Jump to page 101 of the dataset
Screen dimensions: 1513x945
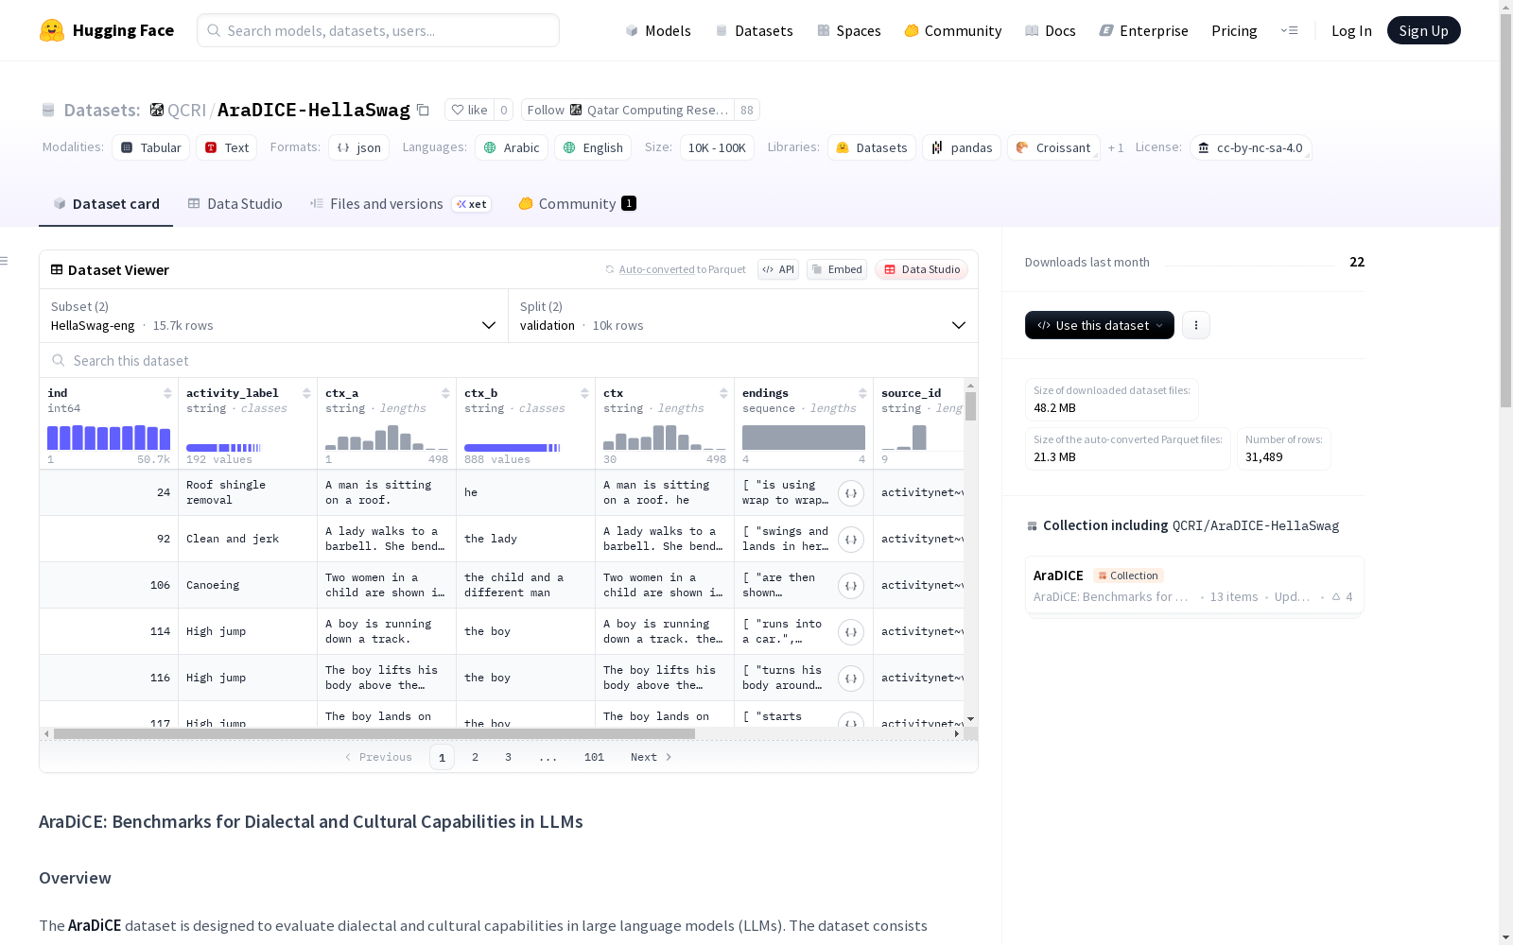(x=594, y=757)
